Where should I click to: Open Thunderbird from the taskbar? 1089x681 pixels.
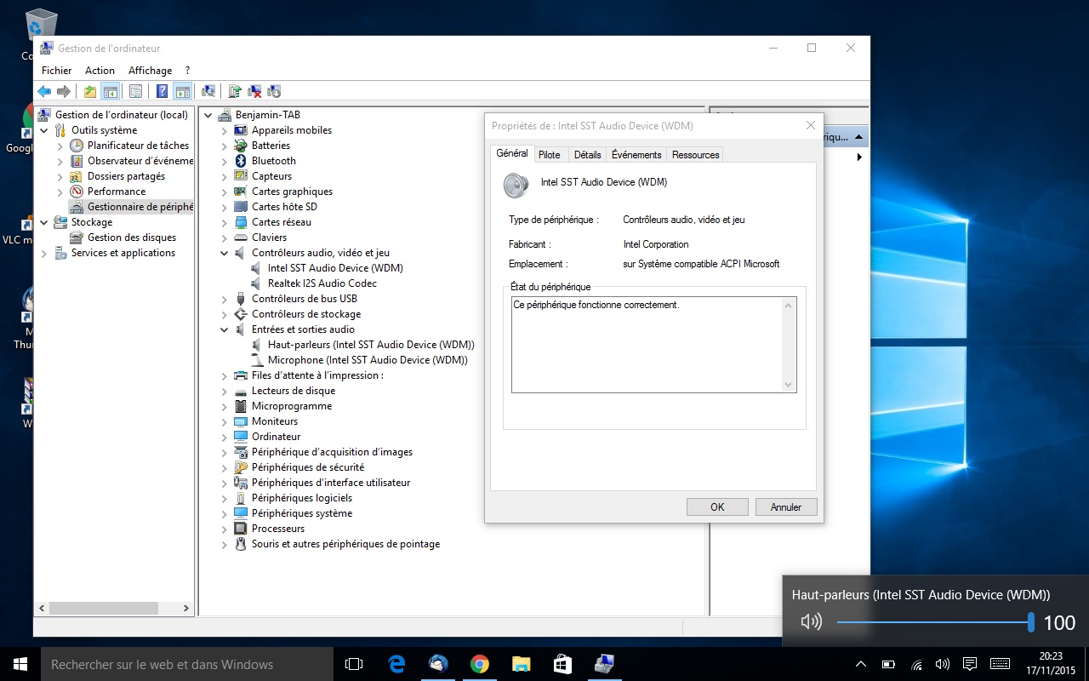438,664
